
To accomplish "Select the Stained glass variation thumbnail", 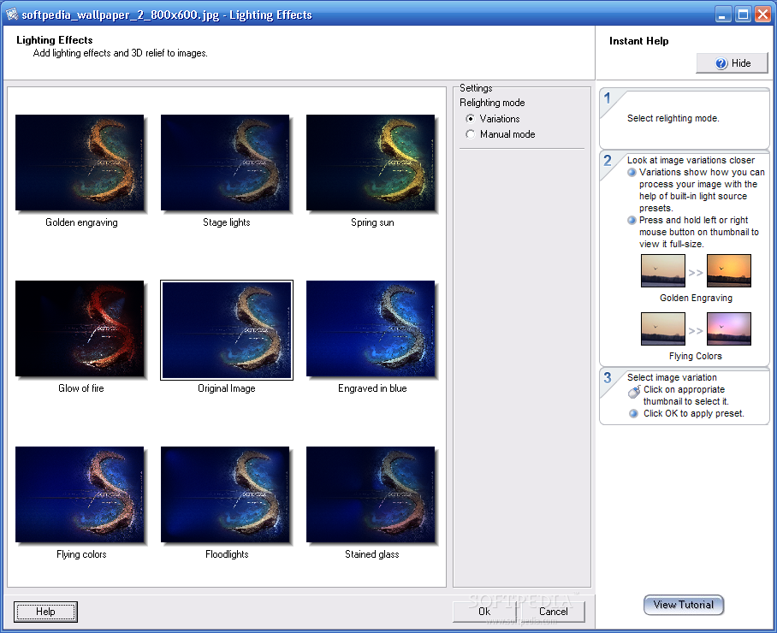I will [371, 494].
